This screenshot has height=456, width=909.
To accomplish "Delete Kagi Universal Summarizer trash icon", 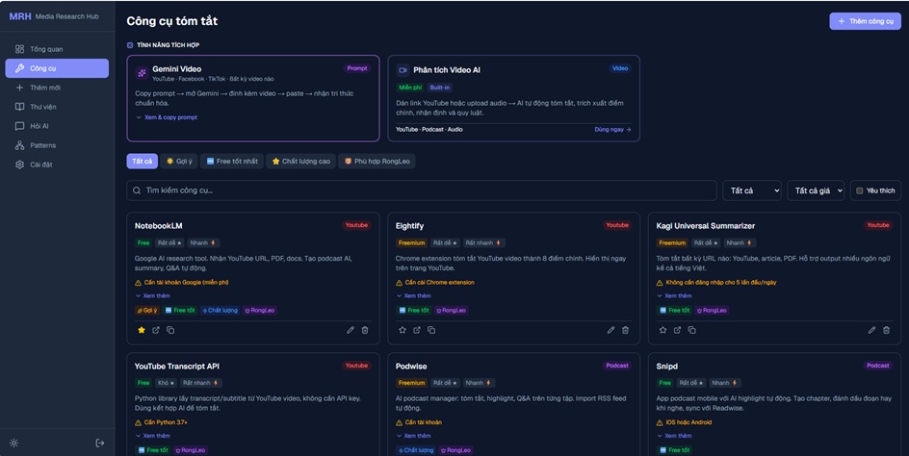I will [x=887, y=330].
